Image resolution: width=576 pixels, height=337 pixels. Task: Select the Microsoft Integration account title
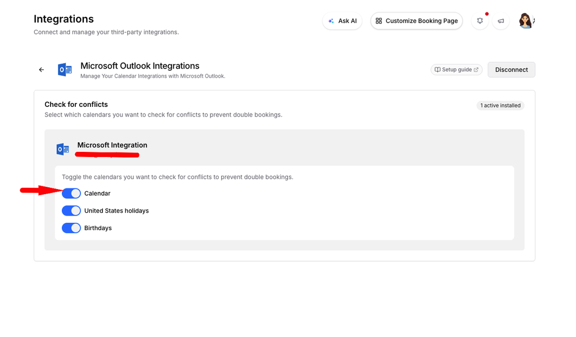(x=112, y=145)
